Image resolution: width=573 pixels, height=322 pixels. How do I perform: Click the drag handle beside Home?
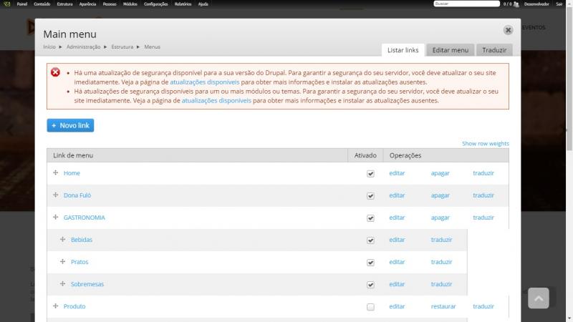56,172
